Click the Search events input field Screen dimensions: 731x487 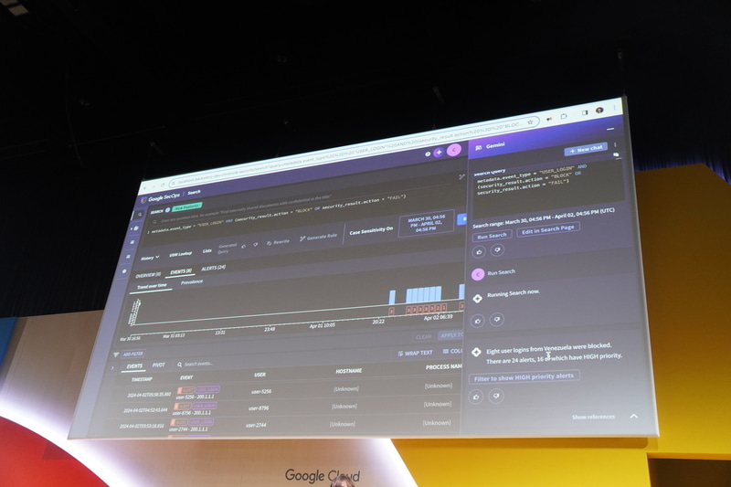[198, 364]
